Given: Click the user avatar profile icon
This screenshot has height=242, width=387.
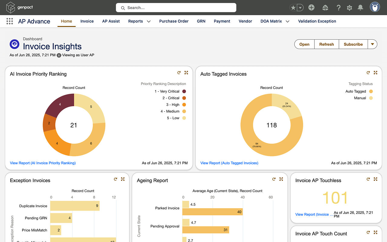Looking at the screenshot, I should [375, 7].
